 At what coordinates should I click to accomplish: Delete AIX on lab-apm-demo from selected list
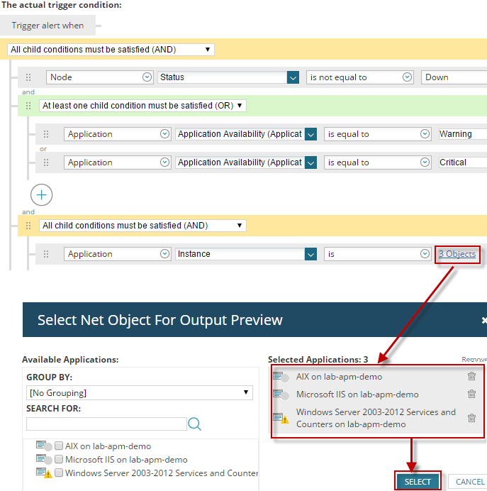point(471,377)
